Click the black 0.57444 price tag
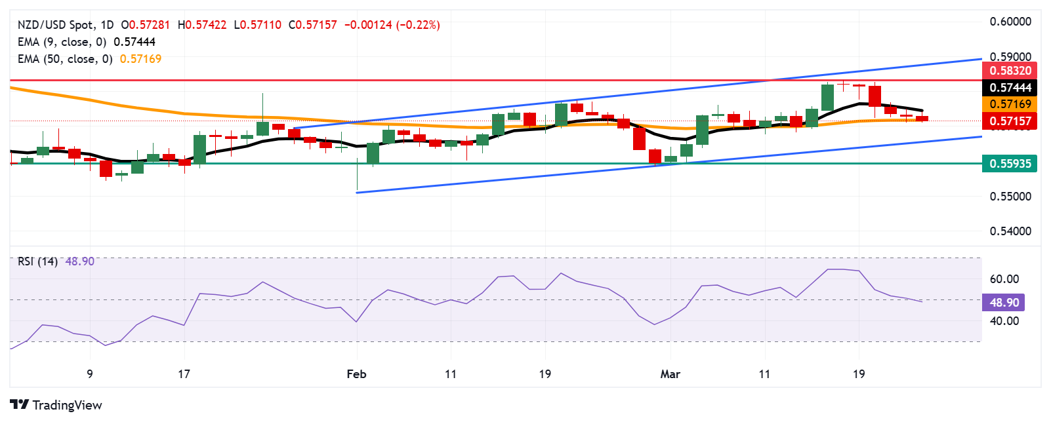 pyautogui.click(x=1010, y=88)
